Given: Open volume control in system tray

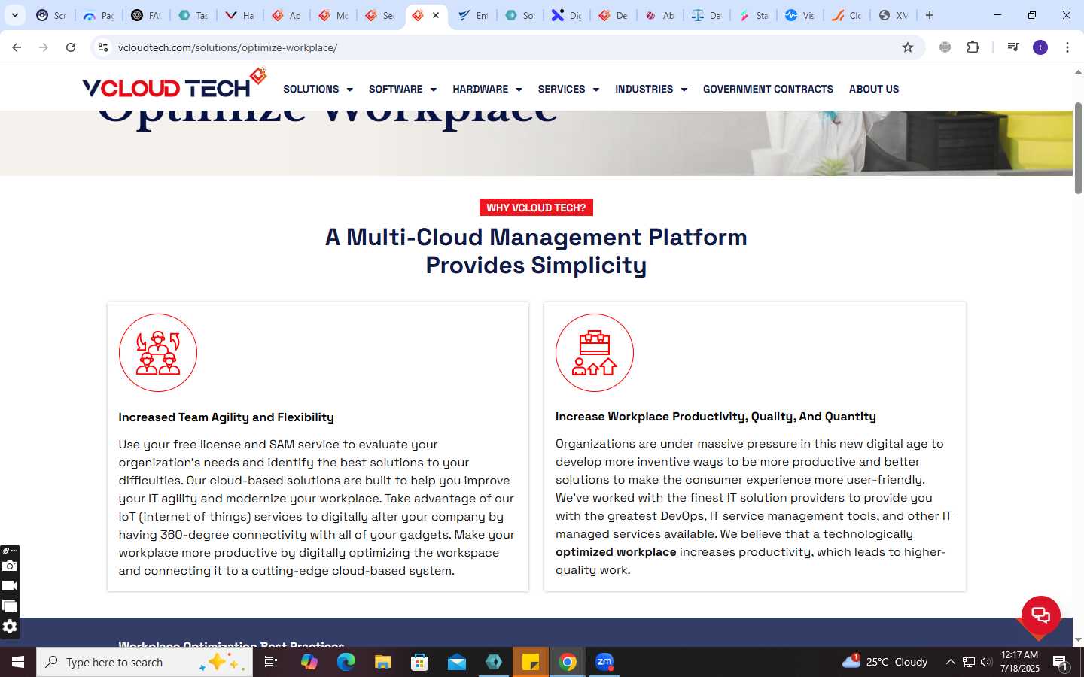Looking at the screenshot, I should click(x=986, y=662).
